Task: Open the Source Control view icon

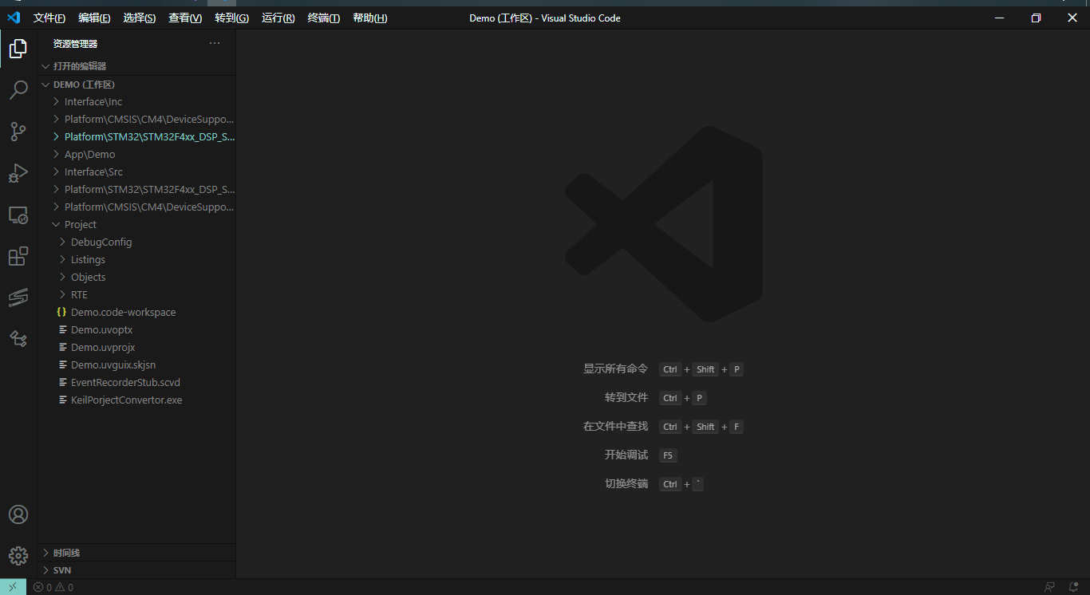Action: pyautogui.click(x=18, y=132)
